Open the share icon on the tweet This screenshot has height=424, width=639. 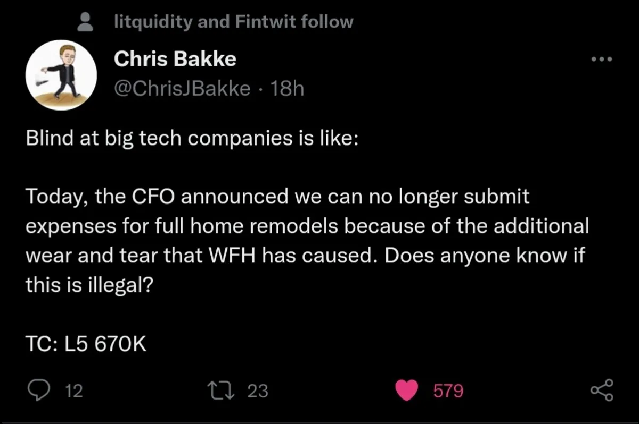pyautogui.click(x=602, y=391)
